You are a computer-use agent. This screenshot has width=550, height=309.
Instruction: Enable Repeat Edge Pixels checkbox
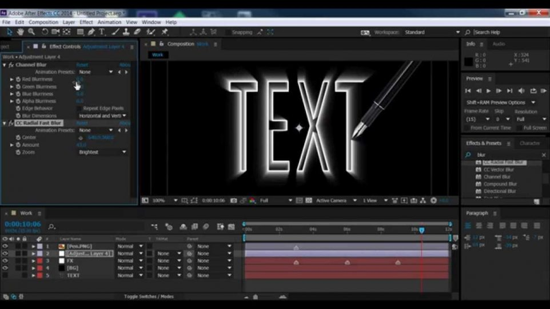[x=79, y=109]
